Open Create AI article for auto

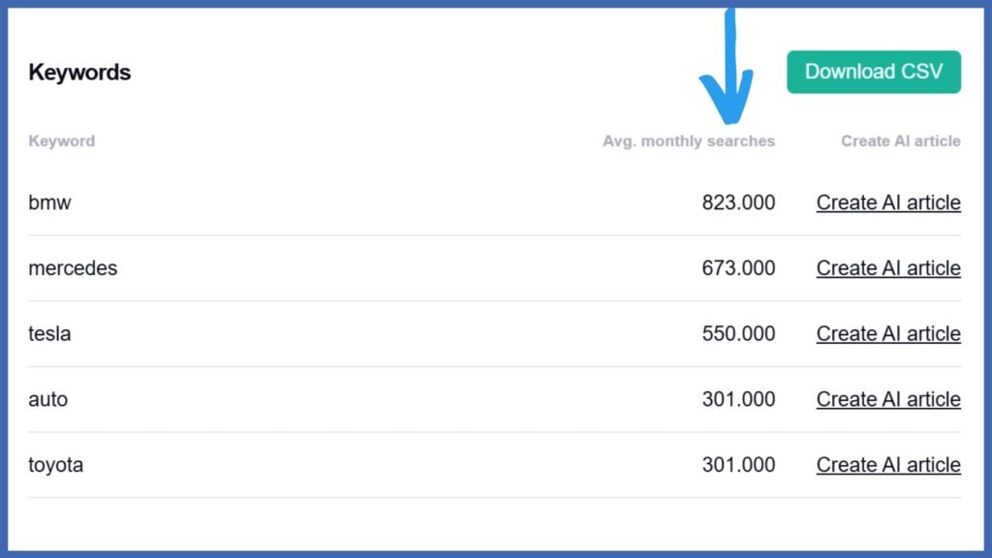click(x=888, y=399)
